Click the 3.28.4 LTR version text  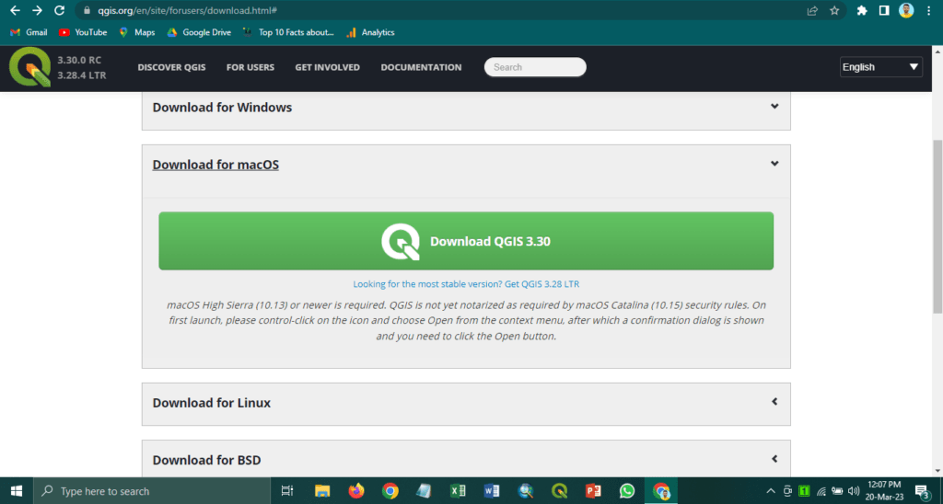(82, 75)
